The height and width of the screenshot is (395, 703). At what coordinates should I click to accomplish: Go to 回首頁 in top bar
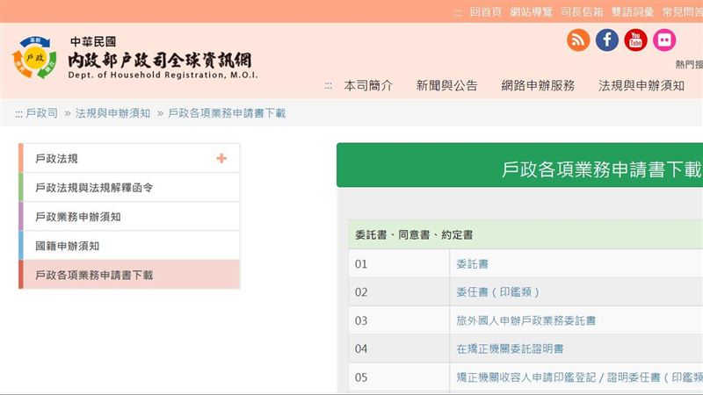[x=485, y=12]
